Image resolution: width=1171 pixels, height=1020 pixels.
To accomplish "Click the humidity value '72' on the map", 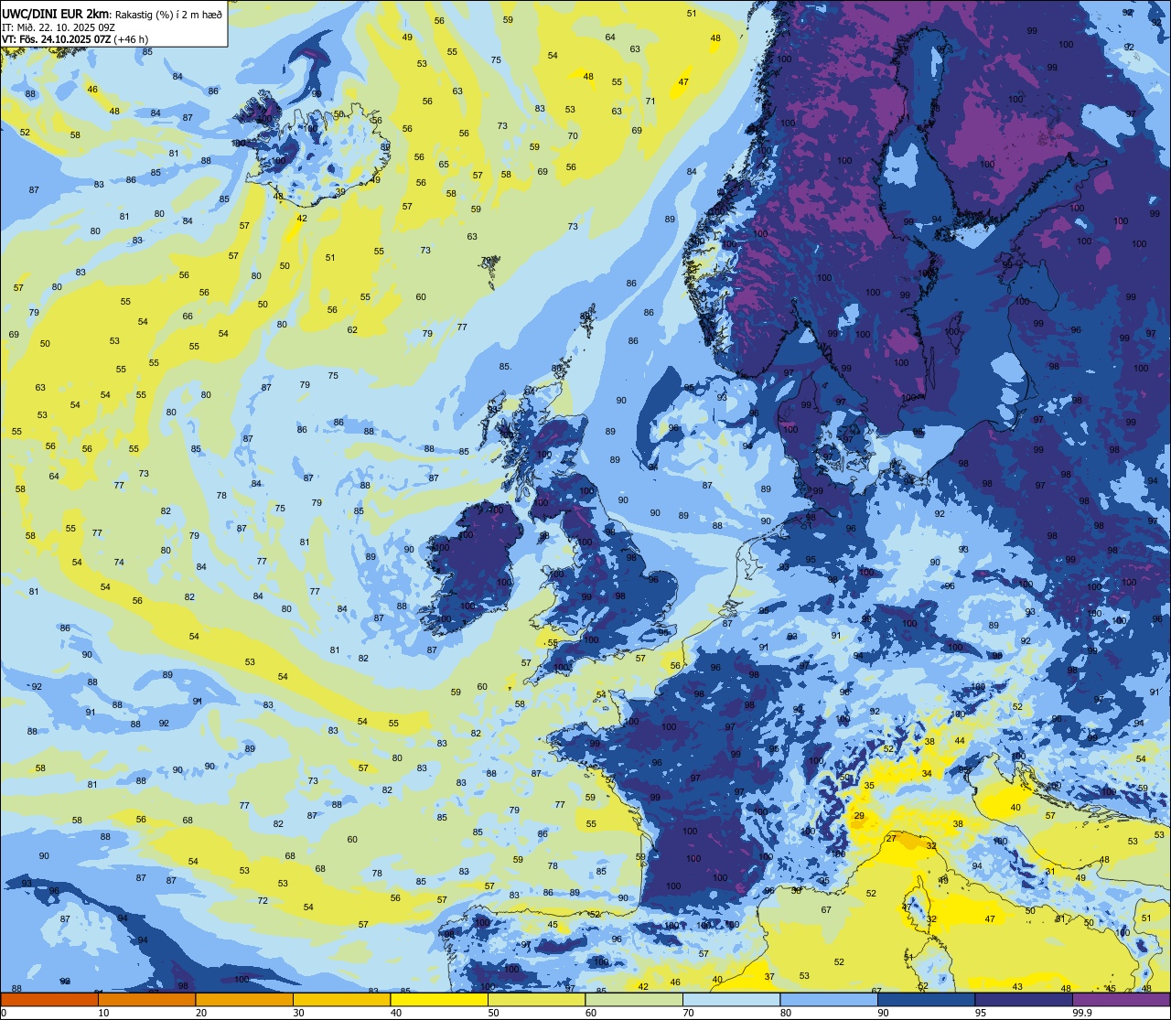I will [263, 901].
